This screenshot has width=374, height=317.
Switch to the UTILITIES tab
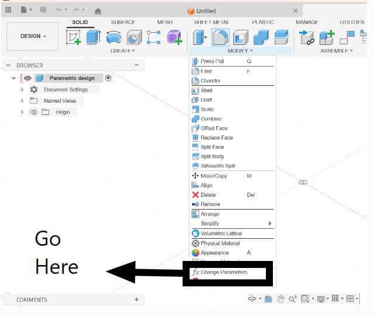(x=352, y=22)
